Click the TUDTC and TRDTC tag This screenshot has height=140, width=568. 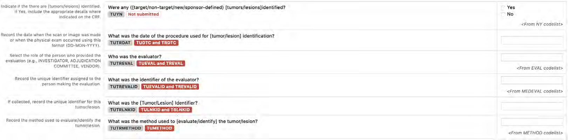click(156, 43)
